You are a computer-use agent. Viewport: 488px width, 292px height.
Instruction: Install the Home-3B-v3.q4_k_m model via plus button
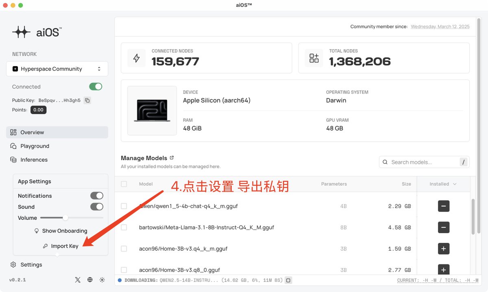(444, 249)
